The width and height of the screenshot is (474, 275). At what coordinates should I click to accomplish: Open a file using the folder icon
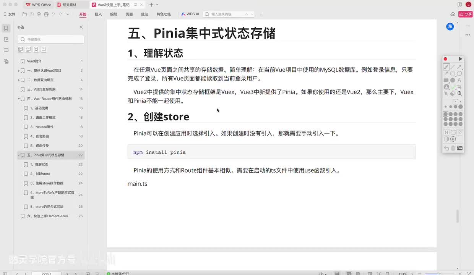click(x=24, y=14)
